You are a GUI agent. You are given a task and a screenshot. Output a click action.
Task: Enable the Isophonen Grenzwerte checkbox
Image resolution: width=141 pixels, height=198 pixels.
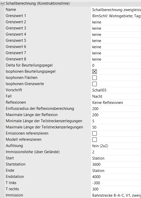(95, 84)
